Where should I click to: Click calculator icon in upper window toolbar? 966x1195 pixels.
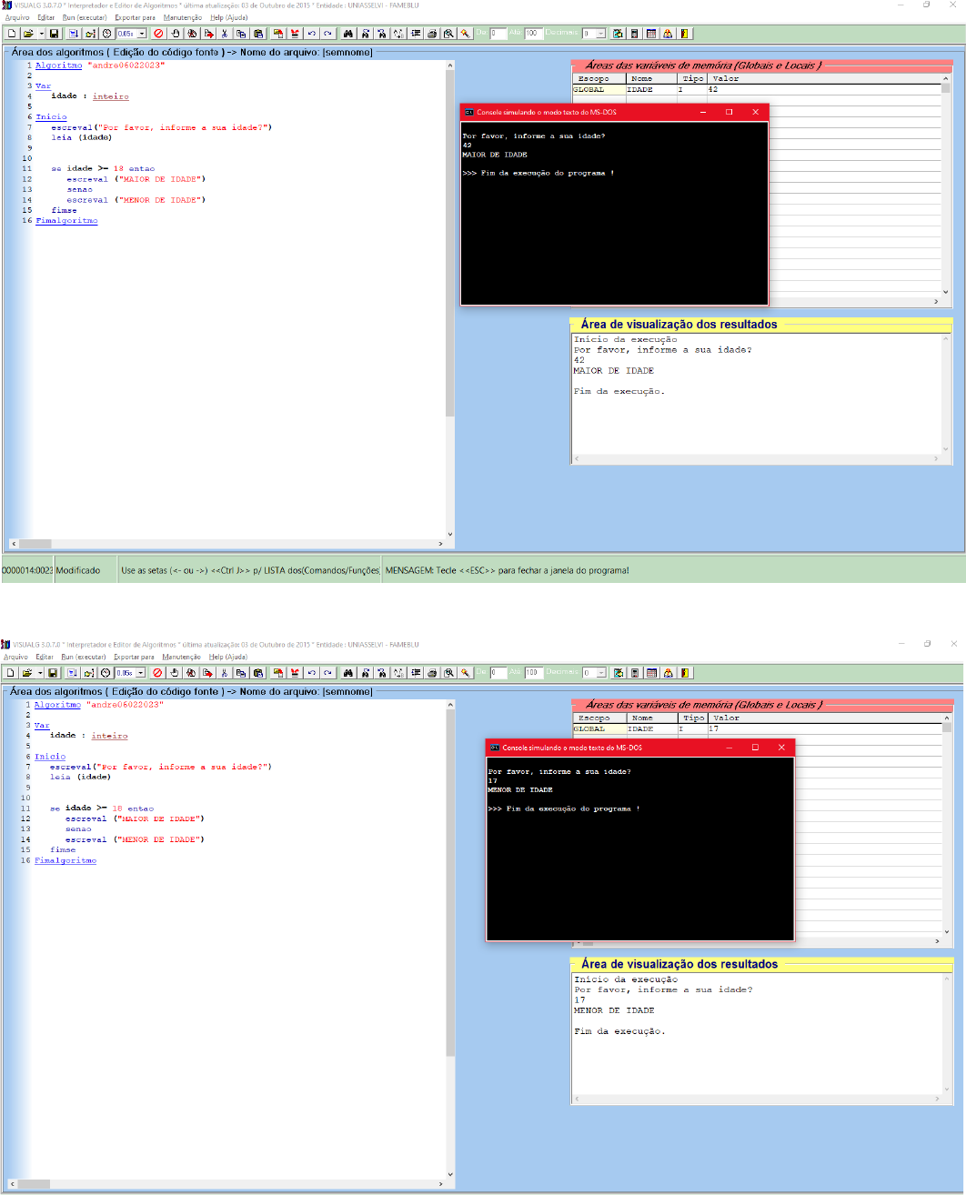click(x=634, y=34)
